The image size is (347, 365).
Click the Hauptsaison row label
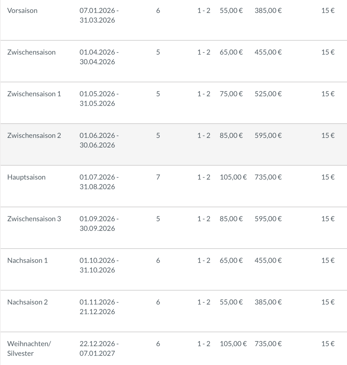pos(26,177)
